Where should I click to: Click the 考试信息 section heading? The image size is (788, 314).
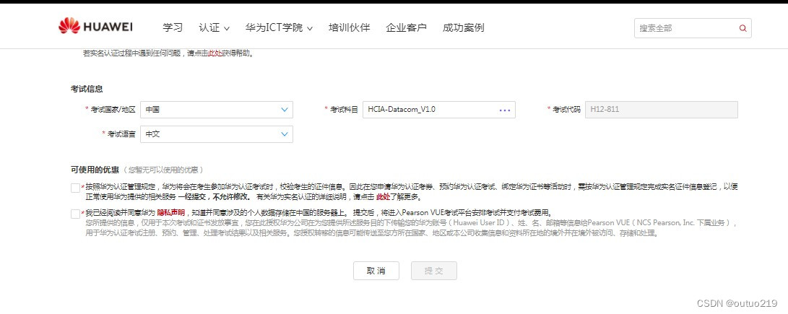click(x=87, y=89)
